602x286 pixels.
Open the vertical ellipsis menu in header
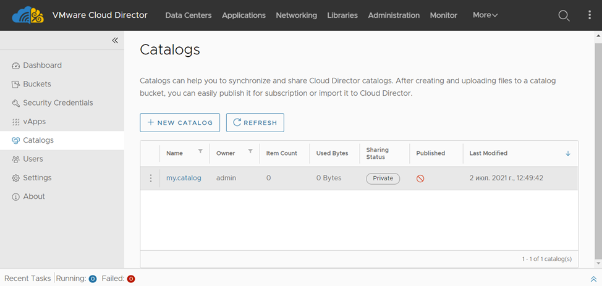(589, 15)
